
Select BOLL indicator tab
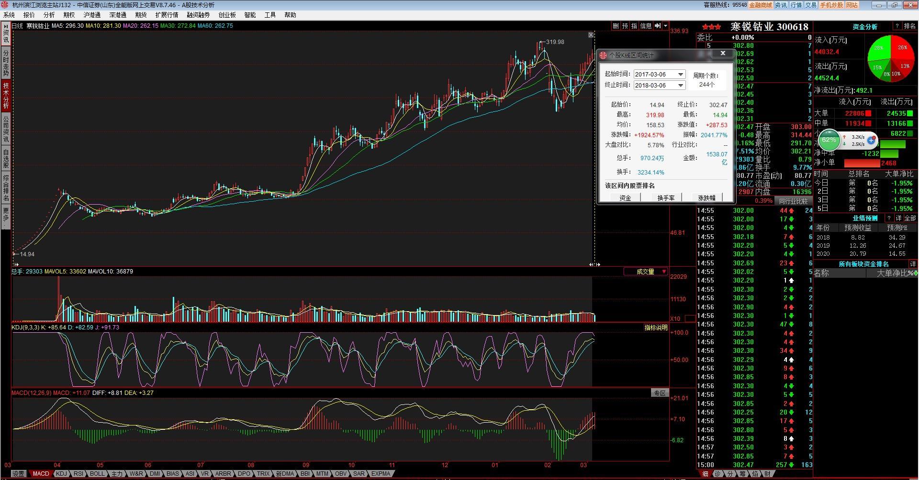[97, 474]
